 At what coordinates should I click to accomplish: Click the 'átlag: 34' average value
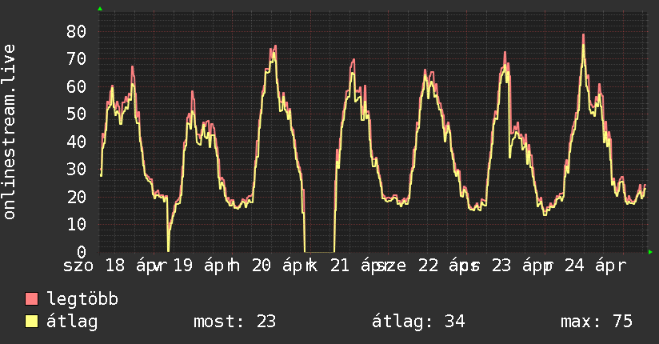click(x=418, y=322)
